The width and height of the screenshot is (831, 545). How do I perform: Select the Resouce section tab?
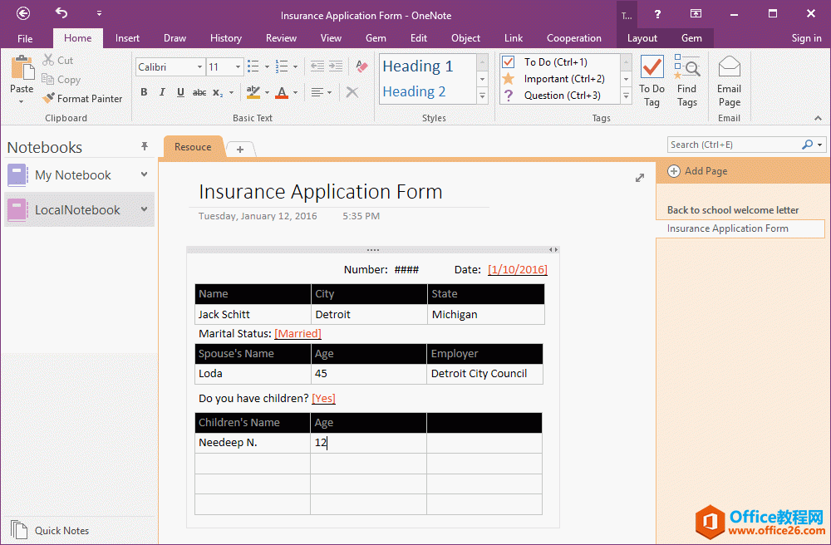coord(193,147)
